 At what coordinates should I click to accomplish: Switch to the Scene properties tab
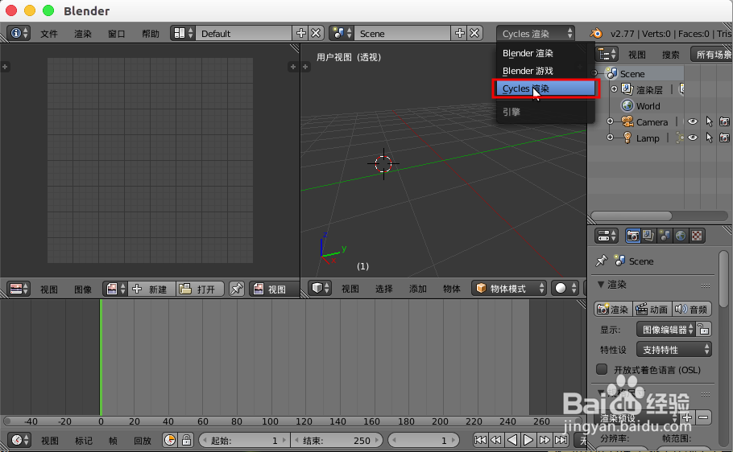pos(665,236)
